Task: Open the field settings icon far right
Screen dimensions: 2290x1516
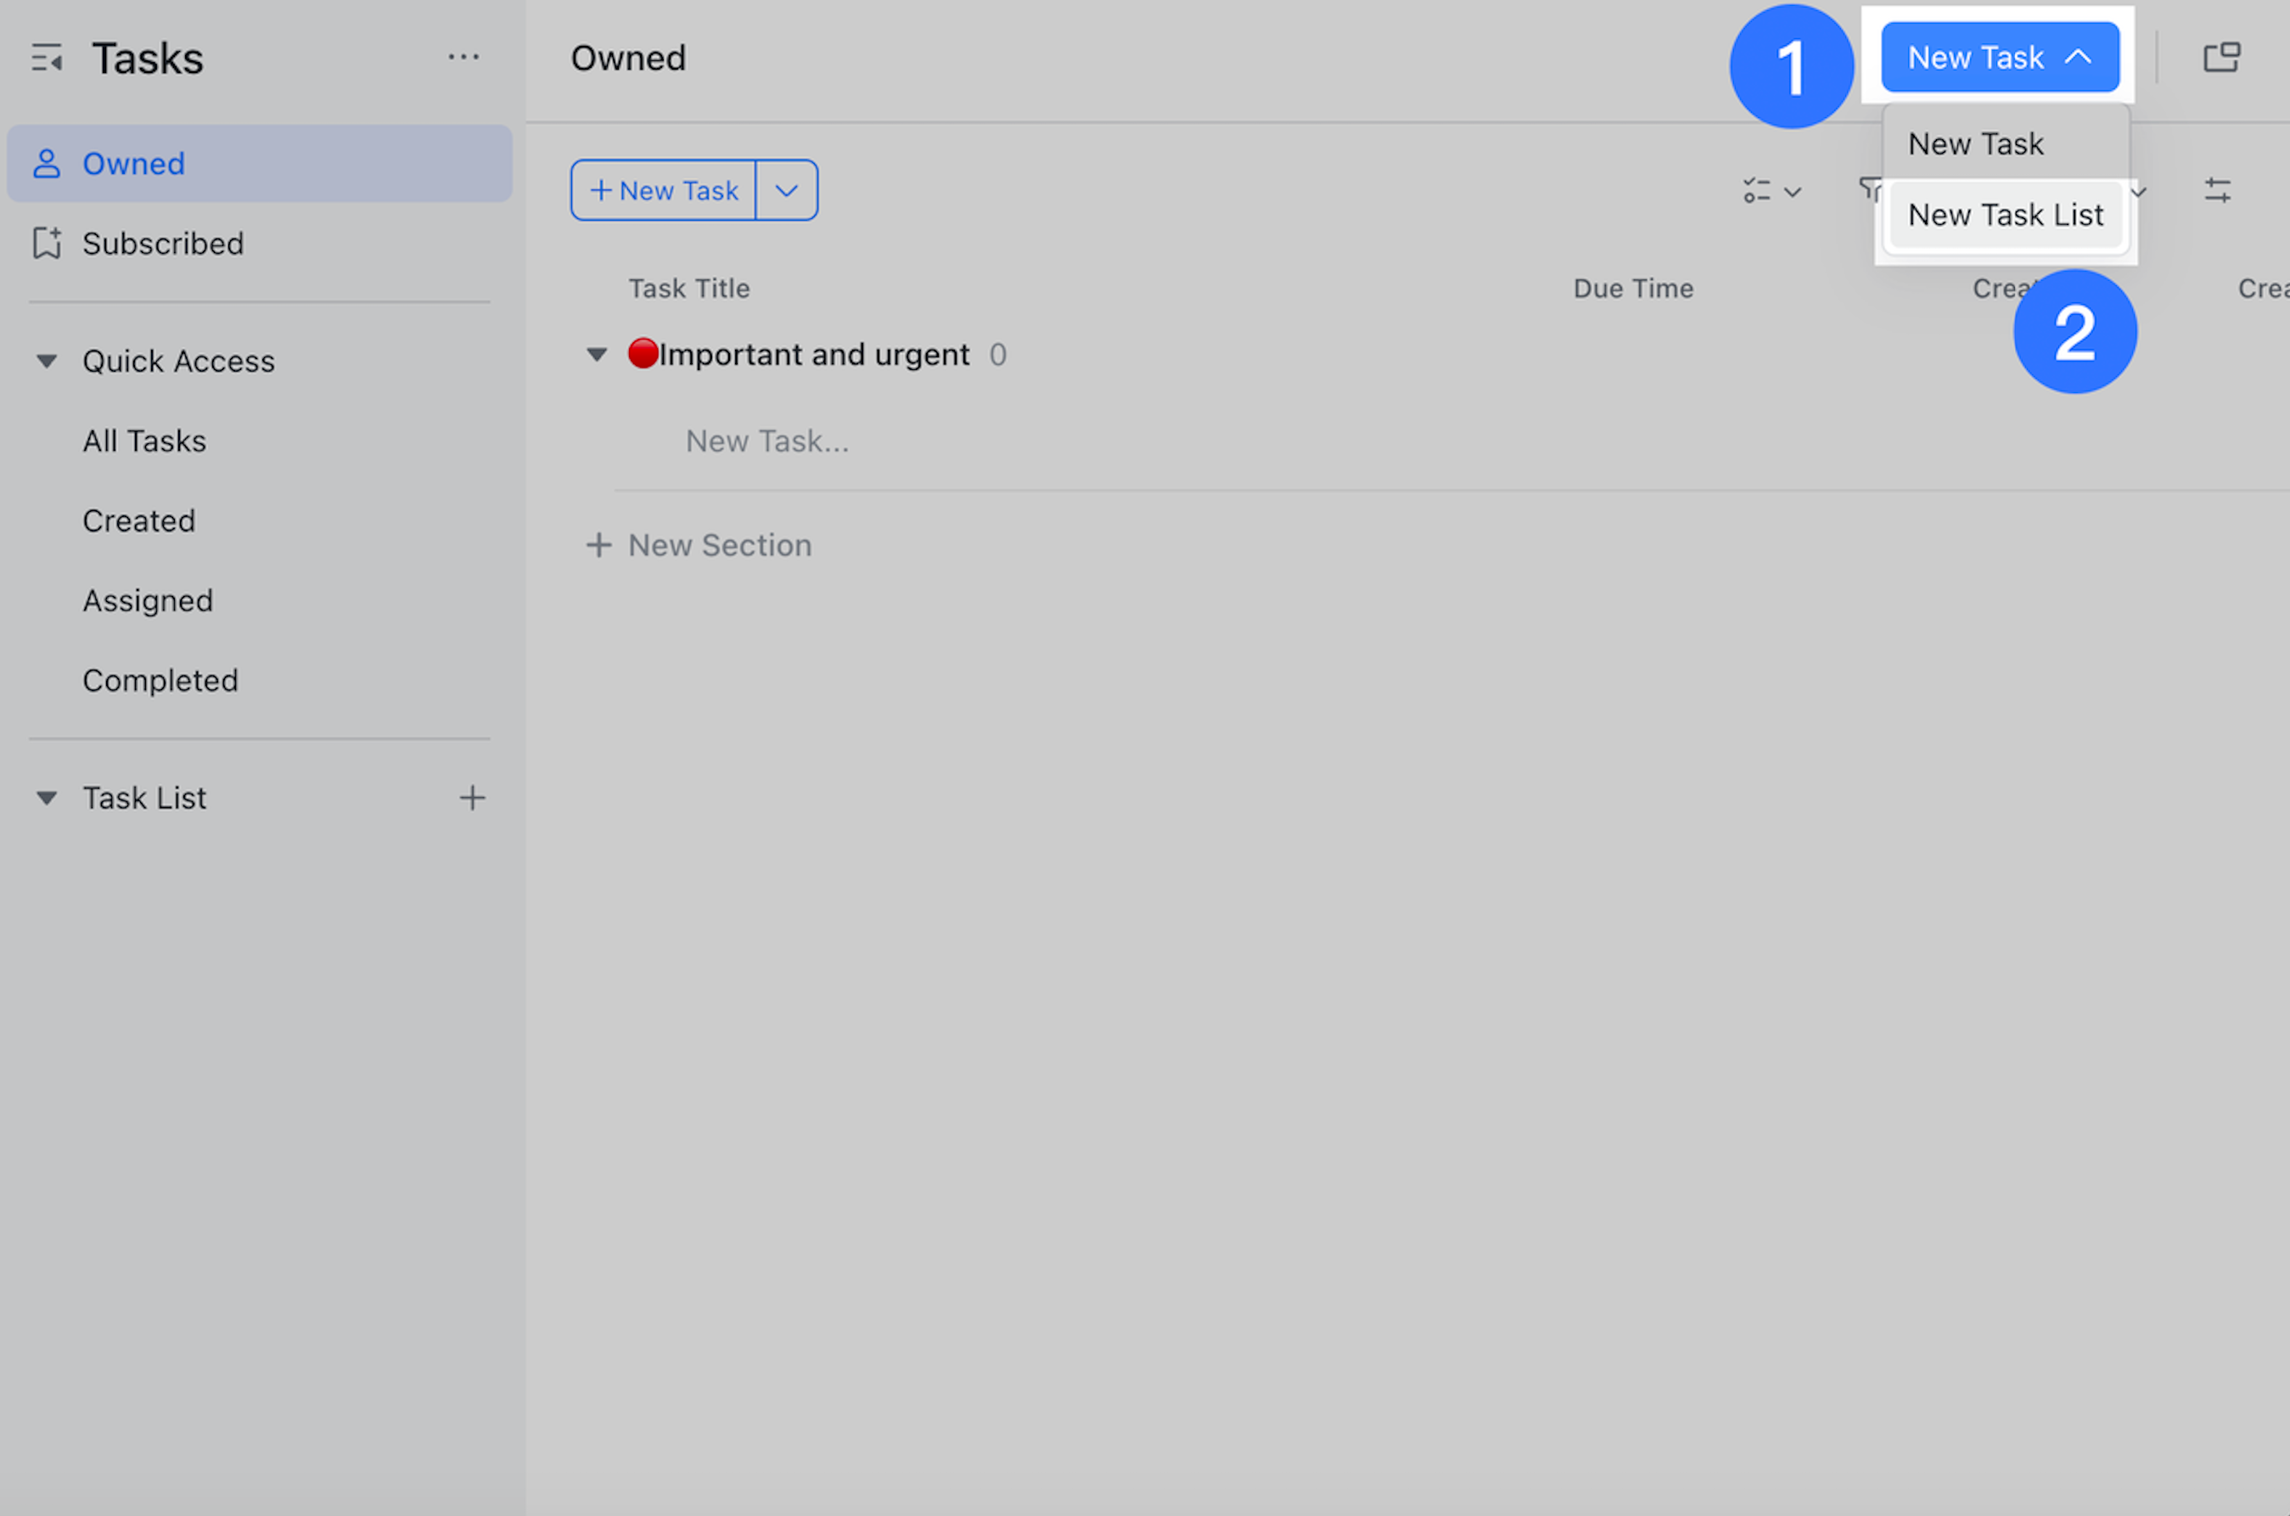Action: point(2218,189)
